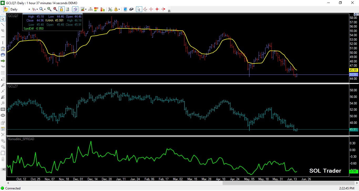Click the refresh chart icon
The image size is (359, 191).
68,9
